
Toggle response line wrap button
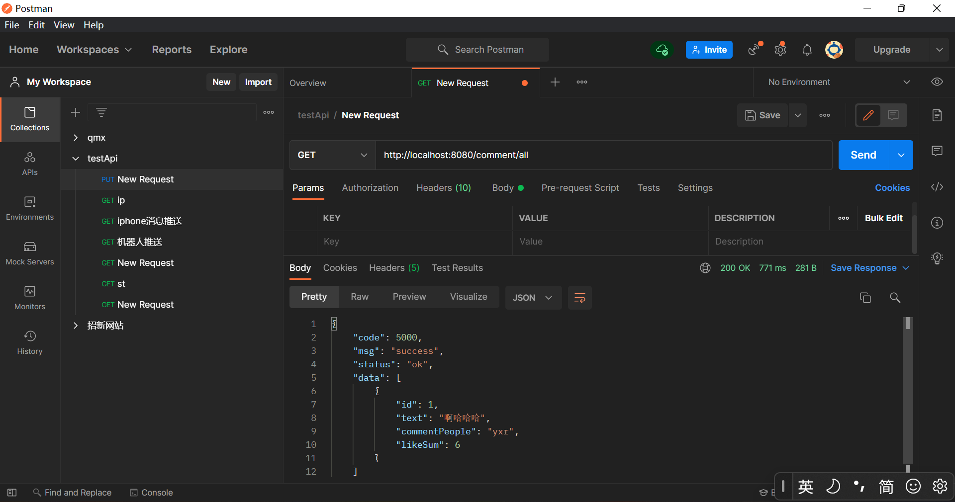pos(580,298)
